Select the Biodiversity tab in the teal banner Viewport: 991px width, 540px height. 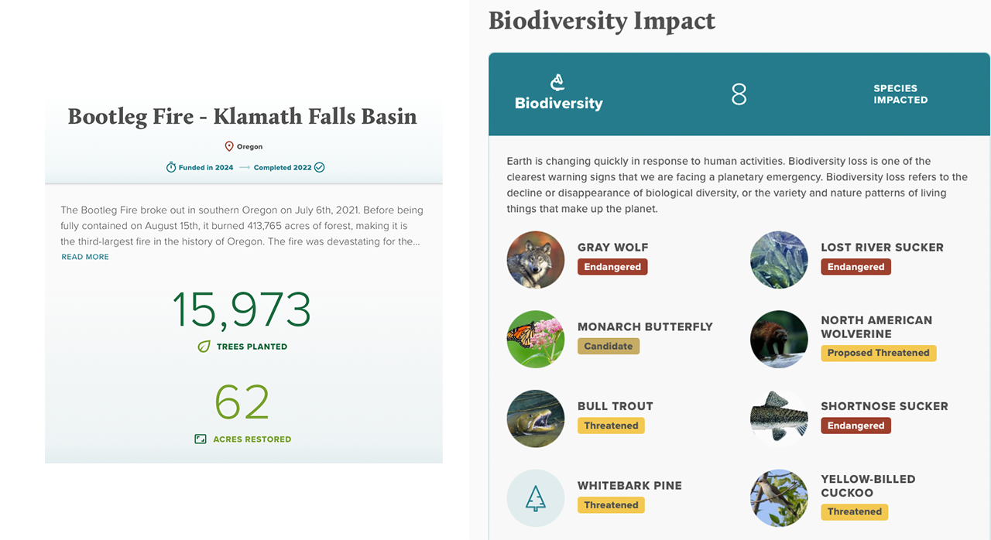click(x=558, y=101)
